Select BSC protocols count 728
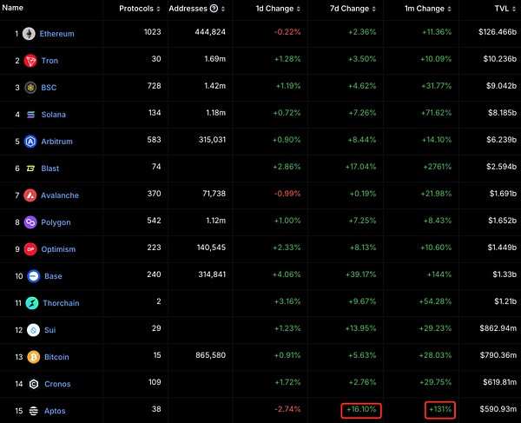 point(155,86)
